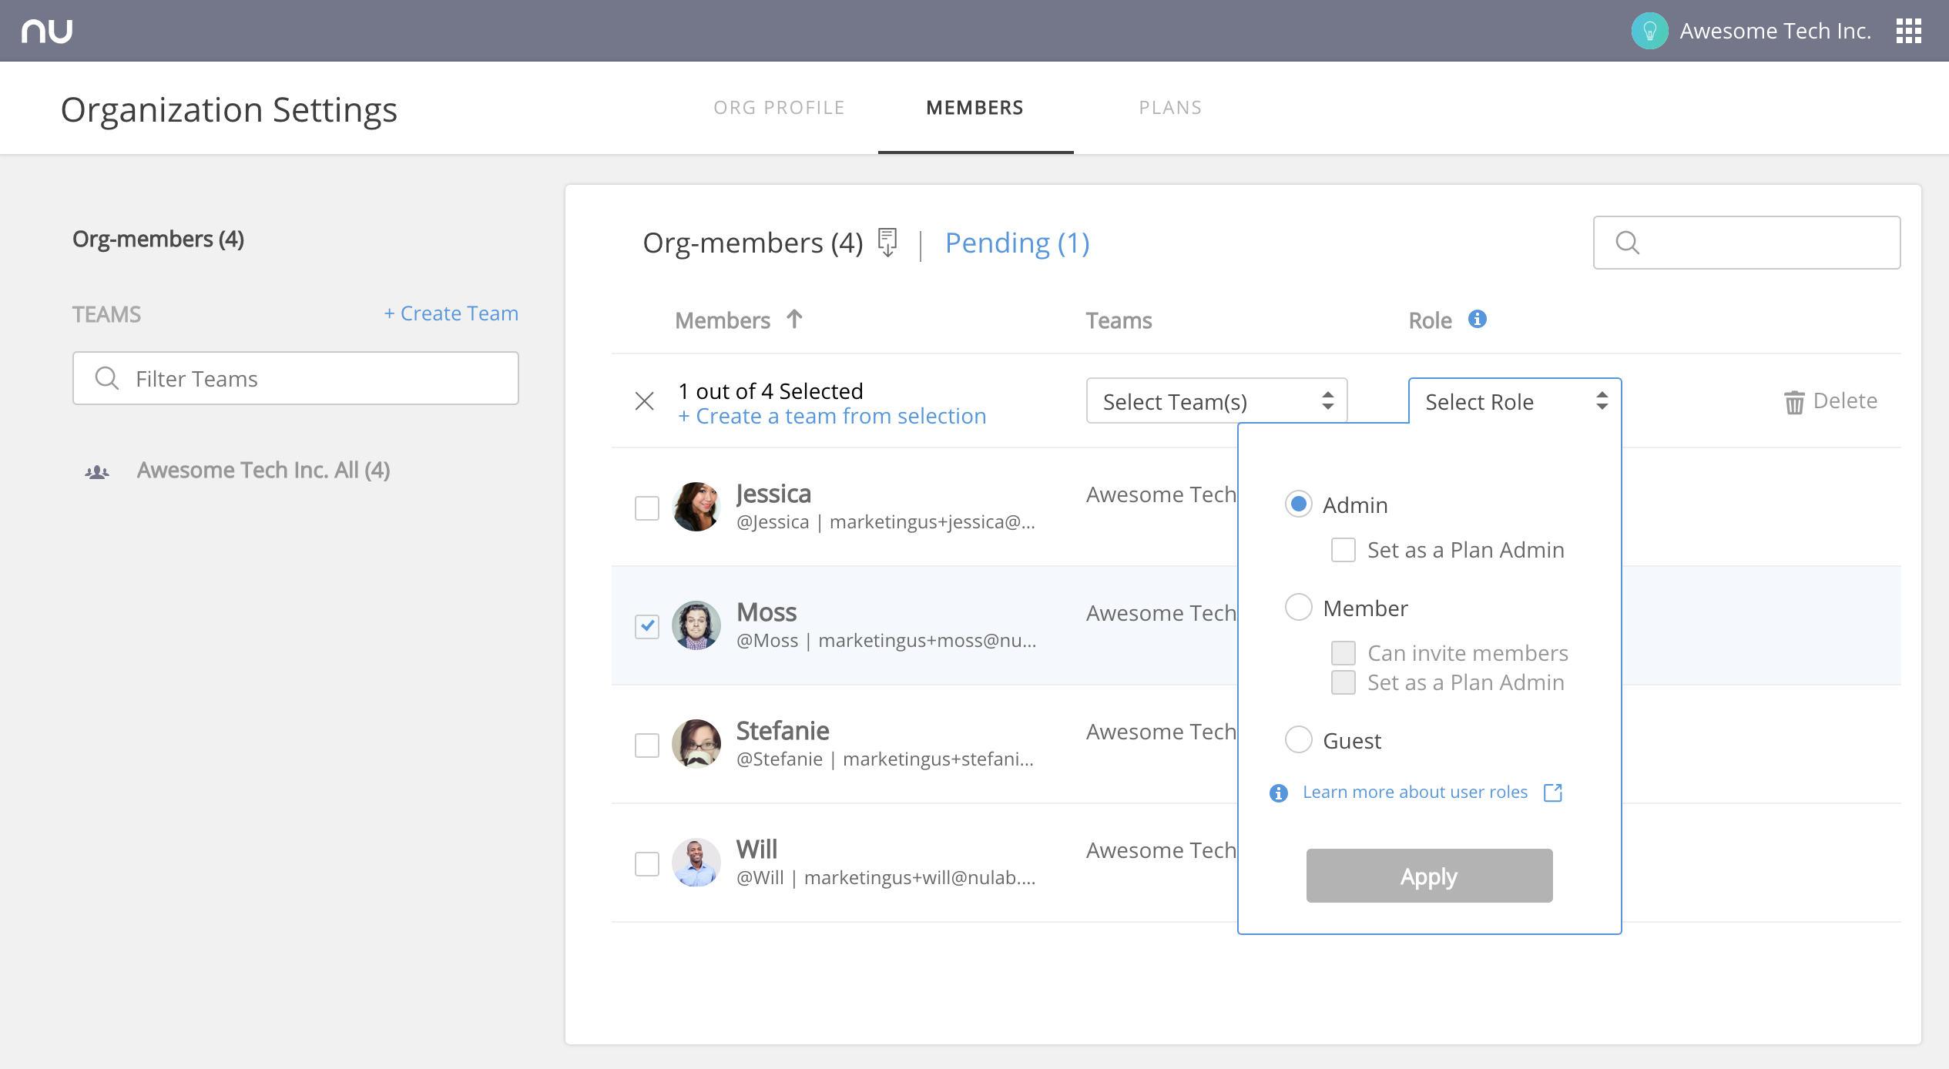
Task: Click Create a team from selection
Action: [832, 417]
